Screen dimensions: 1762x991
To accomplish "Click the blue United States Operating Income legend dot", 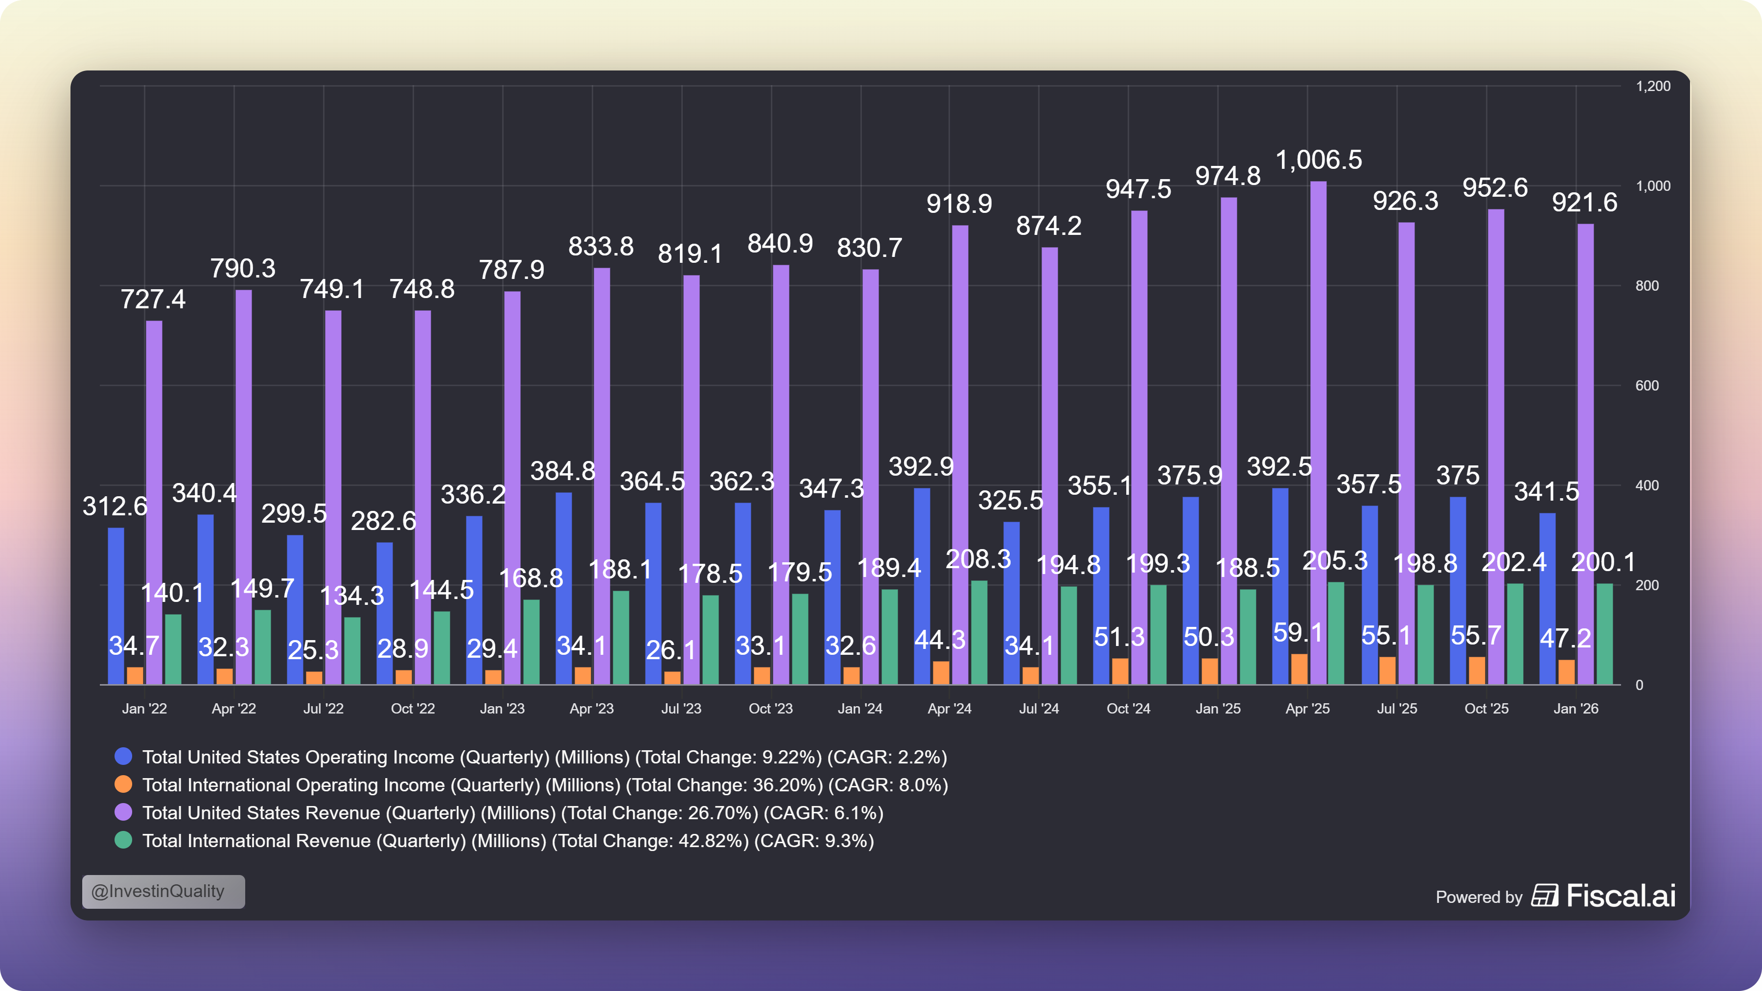I will pyautogui.click(x=123, y=757).
